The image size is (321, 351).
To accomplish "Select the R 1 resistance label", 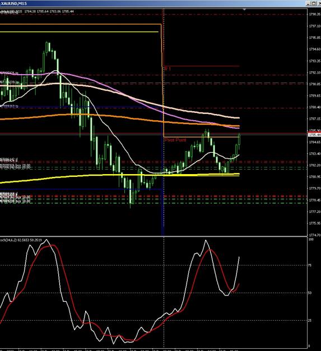I will pos(168,69).
